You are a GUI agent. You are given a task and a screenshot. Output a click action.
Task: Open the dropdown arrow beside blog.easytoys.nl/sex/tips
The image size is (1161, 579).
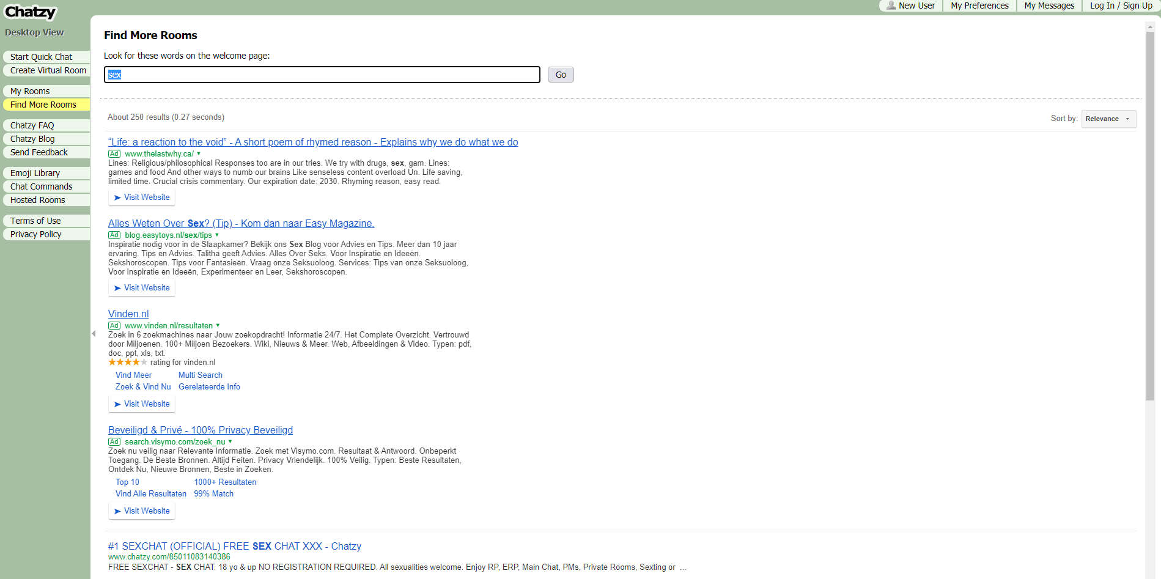[217, 235]
